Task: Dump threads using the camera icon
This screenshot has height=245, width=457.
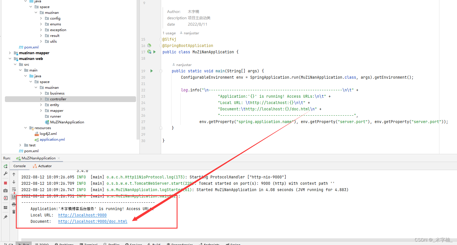Action: (5, 191)
